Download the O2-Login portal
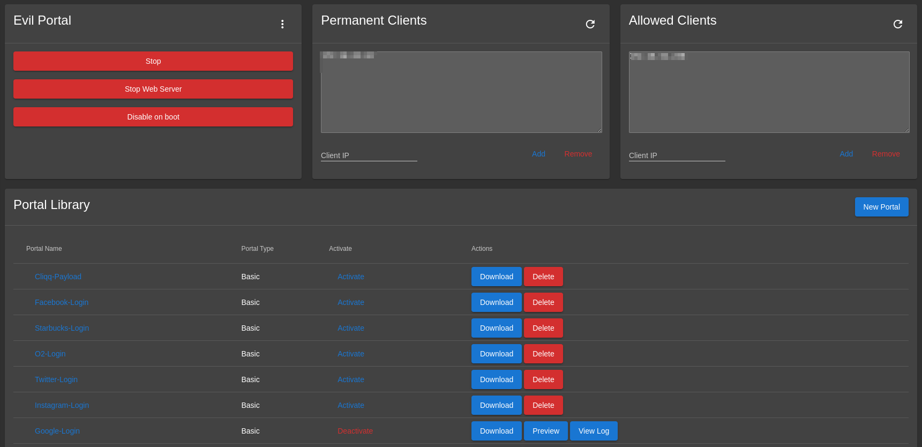The width and height of the screenshot is (922, 447). click(496, 354)
